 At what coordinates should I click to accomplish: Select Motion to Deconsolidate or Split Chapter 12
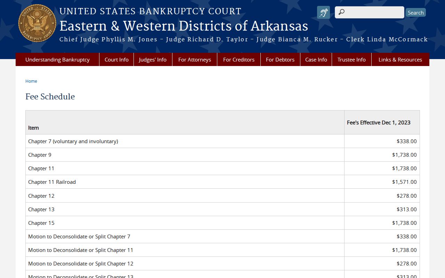[x=81, y=263]
